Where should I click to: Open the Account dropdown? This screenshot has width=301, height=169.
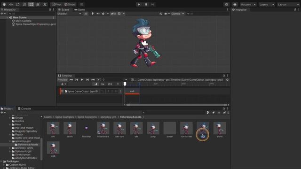pos(248,4)
